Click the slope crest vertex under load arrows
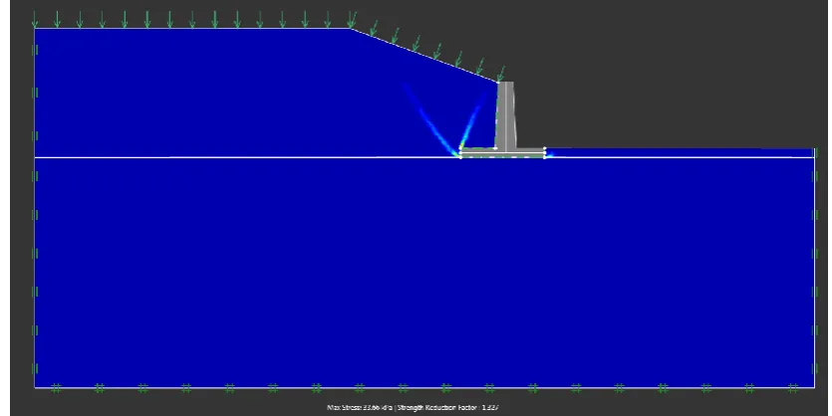 tap(350, 28)
